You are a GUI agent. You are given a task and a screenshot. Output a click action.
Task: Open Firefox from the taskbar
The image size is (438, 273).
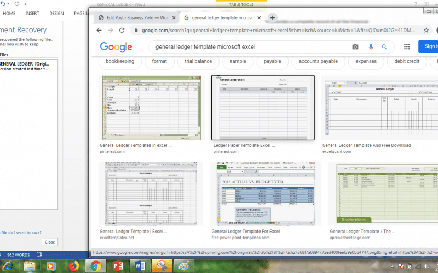pyautogui.click(x=73, y=266)
